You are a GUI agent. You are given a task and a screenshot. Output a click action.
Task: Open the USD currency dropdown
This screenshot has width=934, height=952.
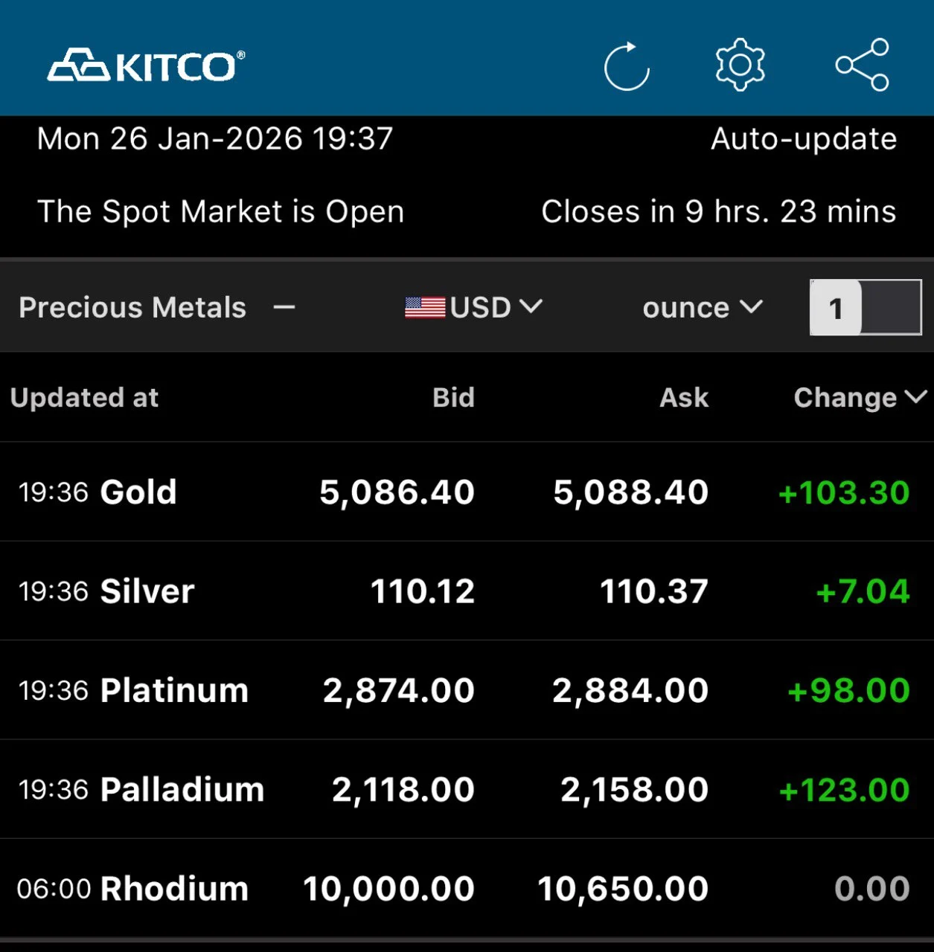[495, 307]
